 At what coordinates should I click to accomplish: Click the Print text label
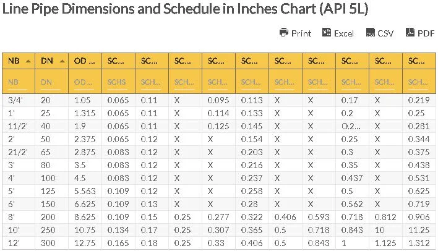point(301,33)
